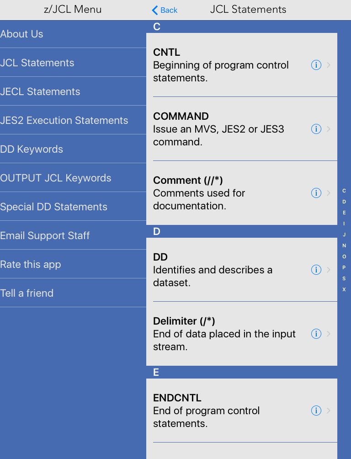Viewport: 351px width, 459px height.
Task: Tap info icon beside Delimiter (/*)
Action: pyautogui.click(x=316, y=334)
